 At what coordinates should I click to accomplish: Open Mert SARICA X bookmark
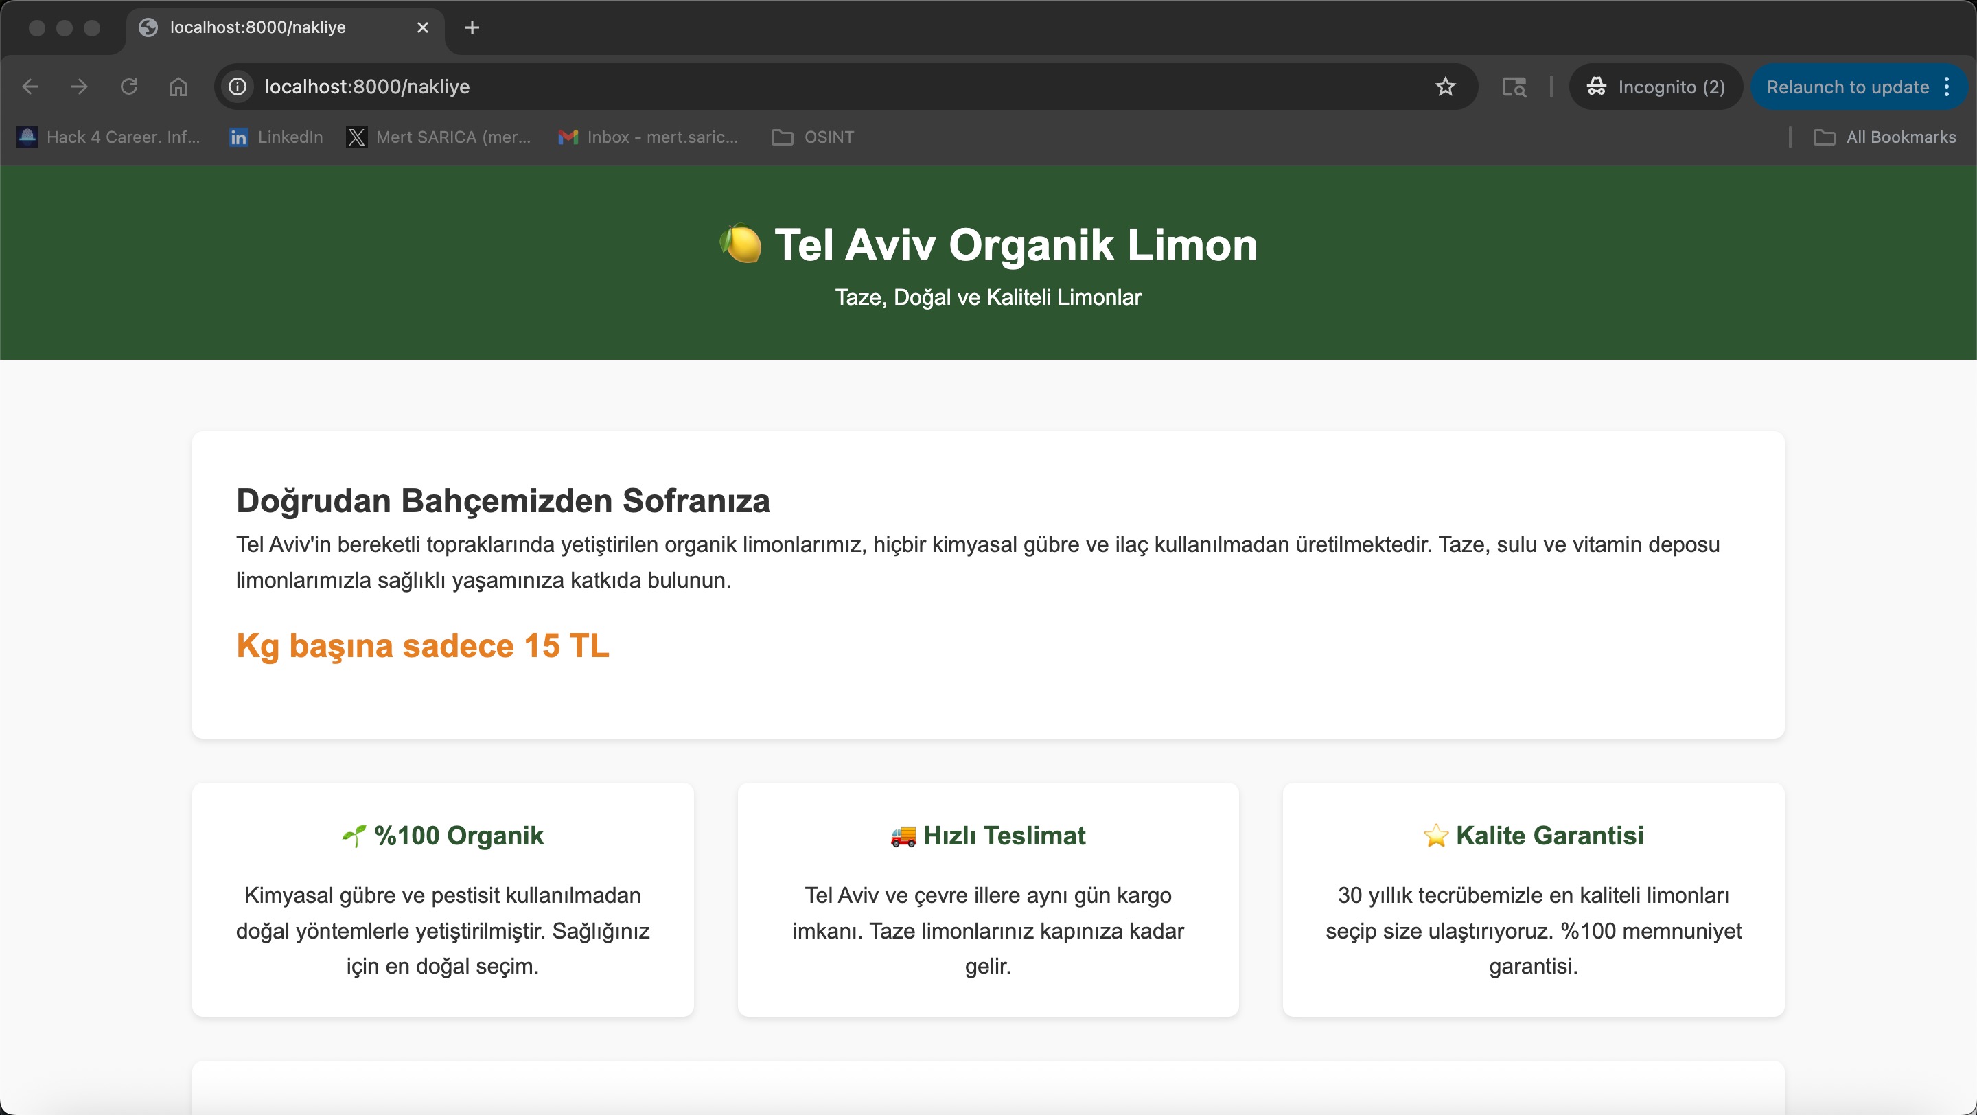coord(439,137)
